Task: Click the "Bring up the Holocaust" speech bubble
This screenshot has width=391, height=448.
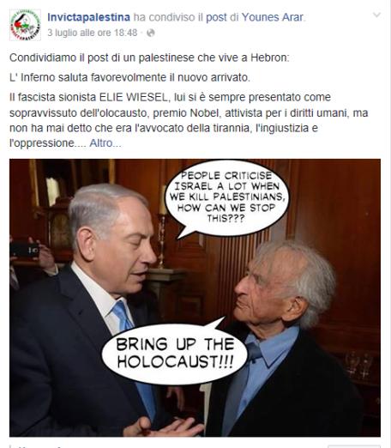Action: tap(175, 354)
